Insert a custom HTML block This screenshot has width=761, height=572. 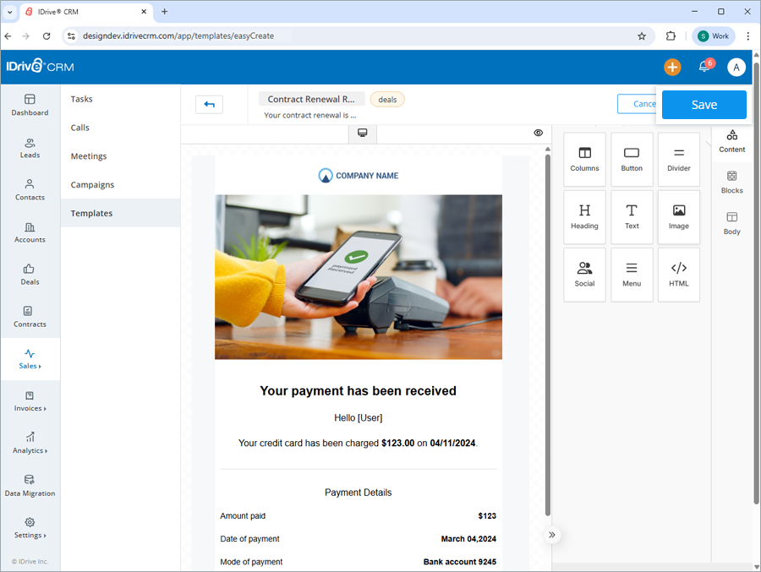tap(679, 275)
